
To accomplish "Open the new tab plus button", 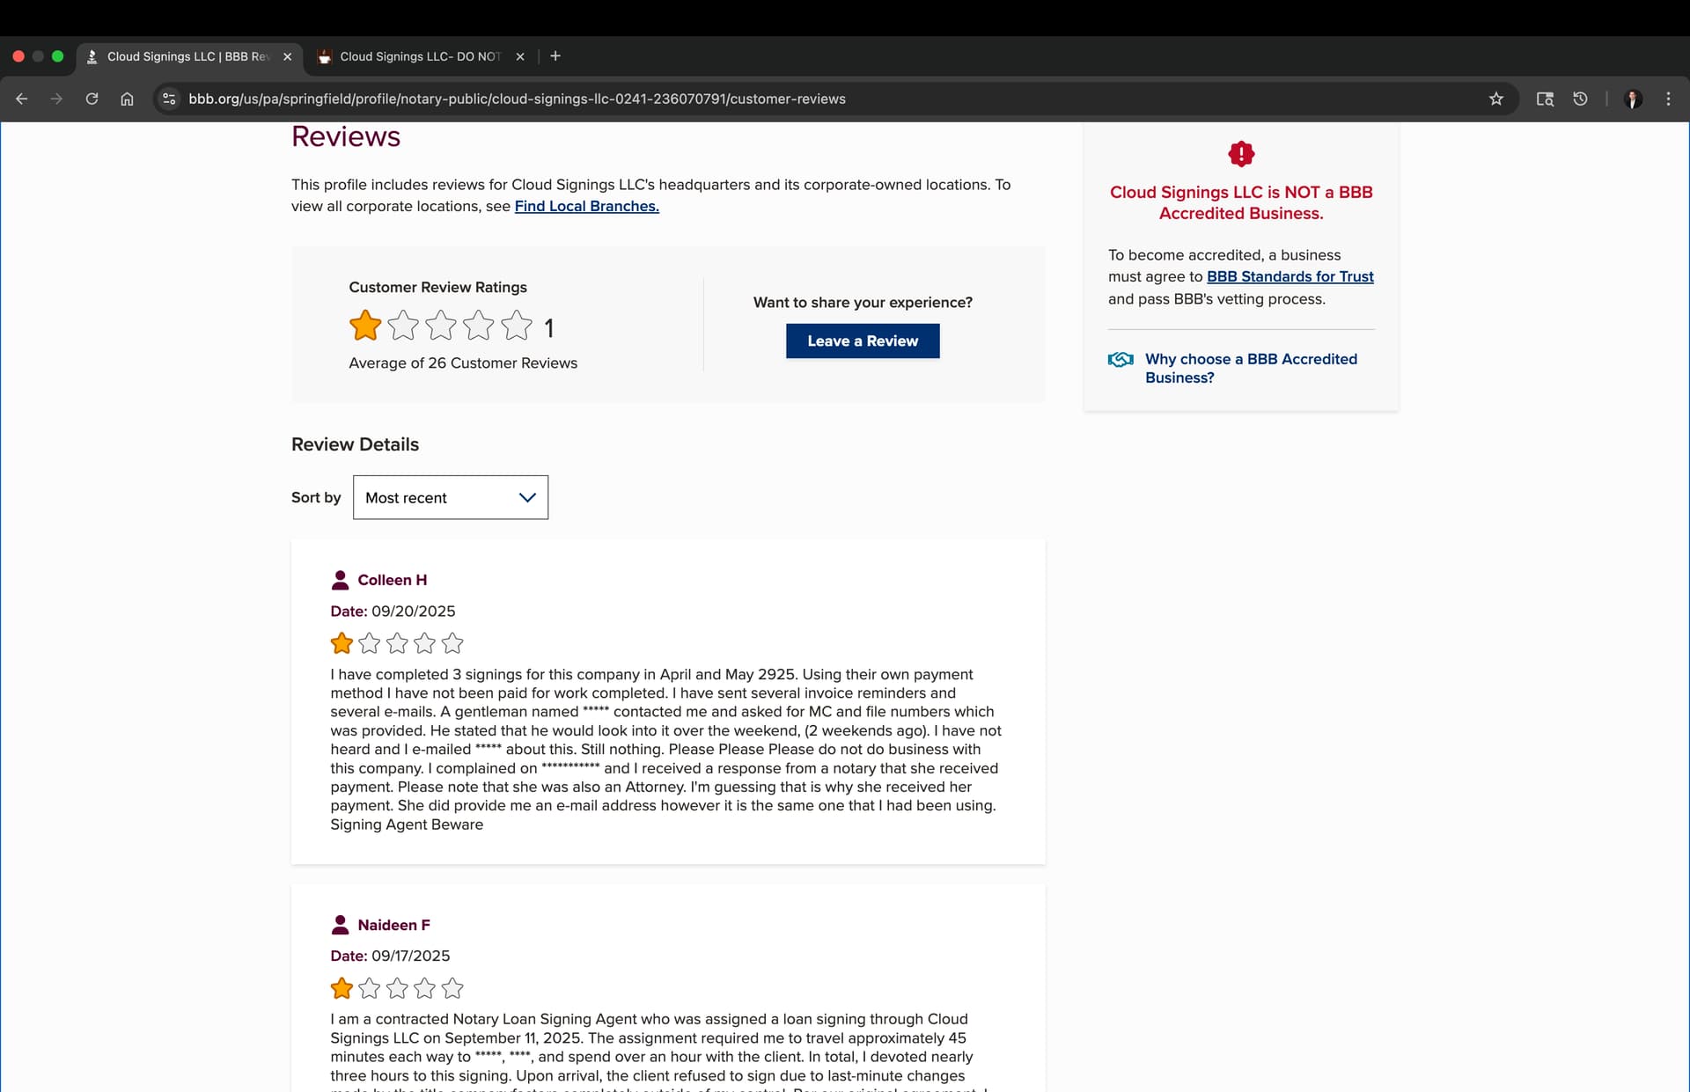I will pyautogui.click(x=555, y=56).
